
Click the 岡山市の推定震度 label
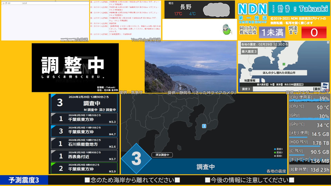pos(248,30)
